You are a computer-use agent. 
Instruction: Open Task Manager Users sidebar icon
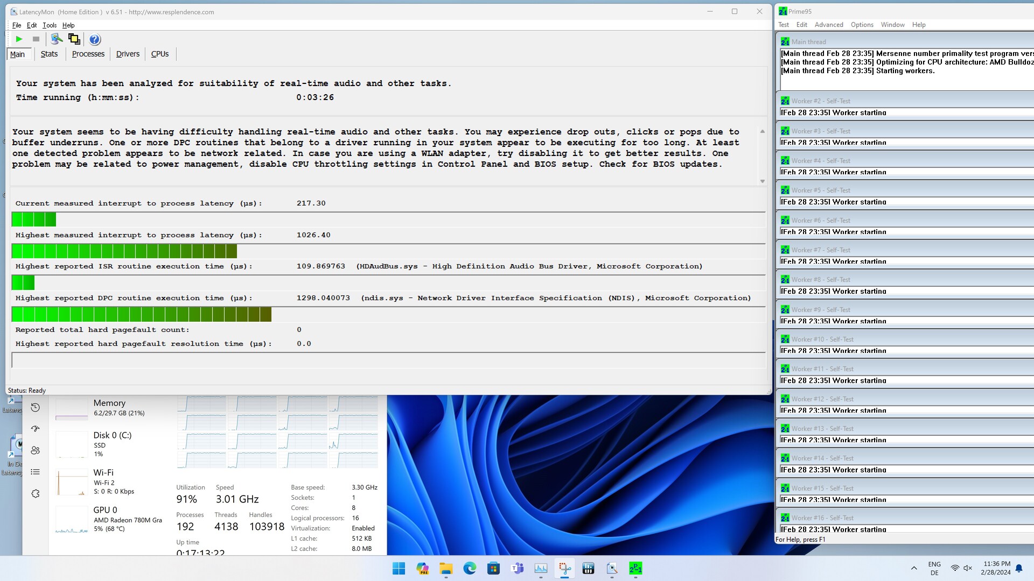pyautogui.click(x=36, y=450)
